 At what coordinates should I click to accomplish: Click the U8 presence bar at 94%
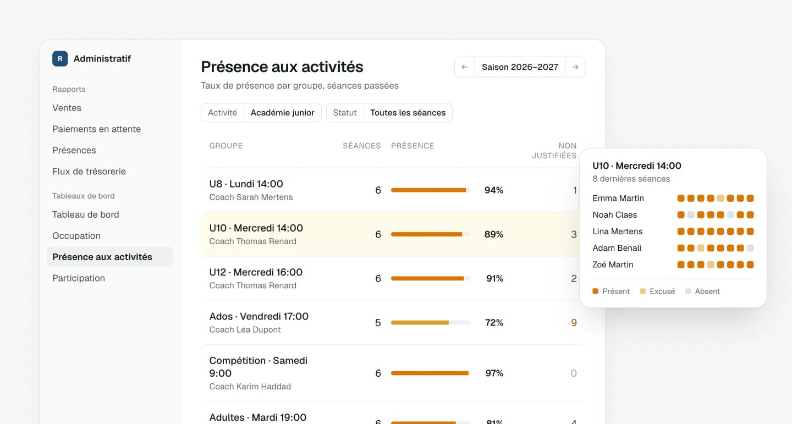431,190
